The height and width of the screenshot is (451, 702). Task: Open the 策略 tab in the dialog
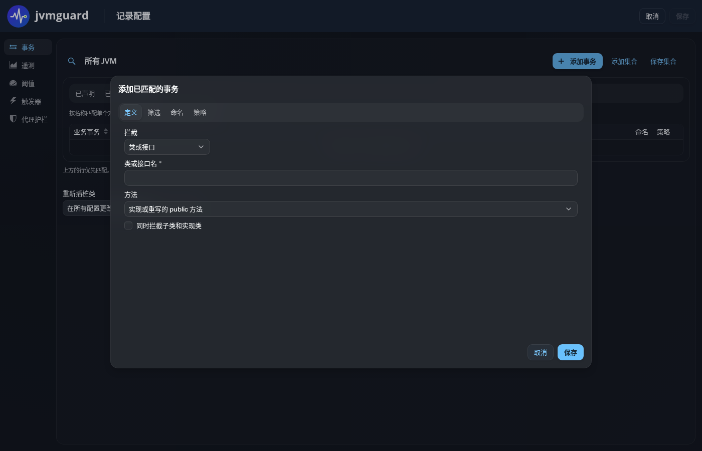pos(200,112)
